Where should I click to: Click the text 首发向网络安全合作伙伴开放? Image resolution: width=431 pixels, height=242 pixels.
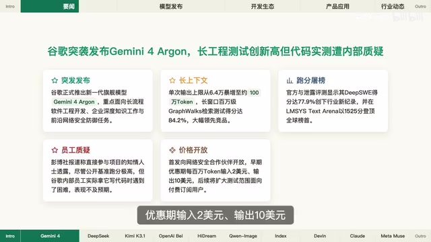pos(207,162)
